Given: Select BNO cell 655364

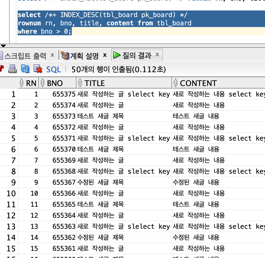Looking at the screenshot, I should click(58, 216).
